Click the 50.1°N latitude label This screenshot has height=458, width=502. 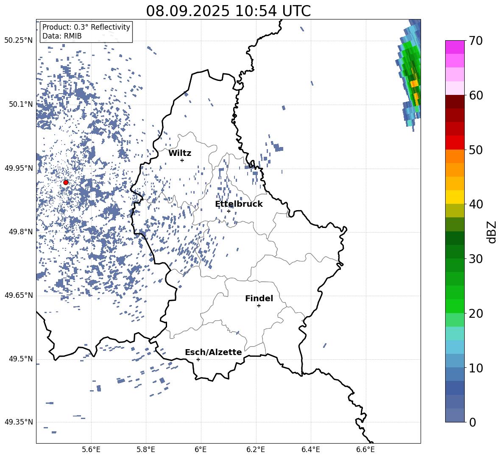pyautogui.click(x=20, y=104)
